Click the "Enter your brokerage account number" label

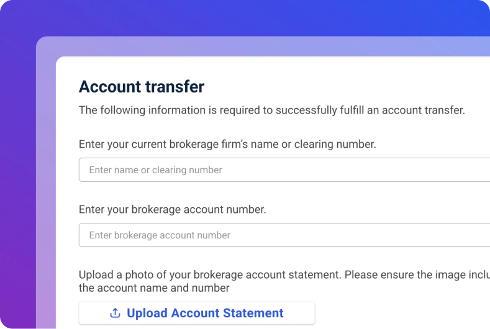coord(172,209)
